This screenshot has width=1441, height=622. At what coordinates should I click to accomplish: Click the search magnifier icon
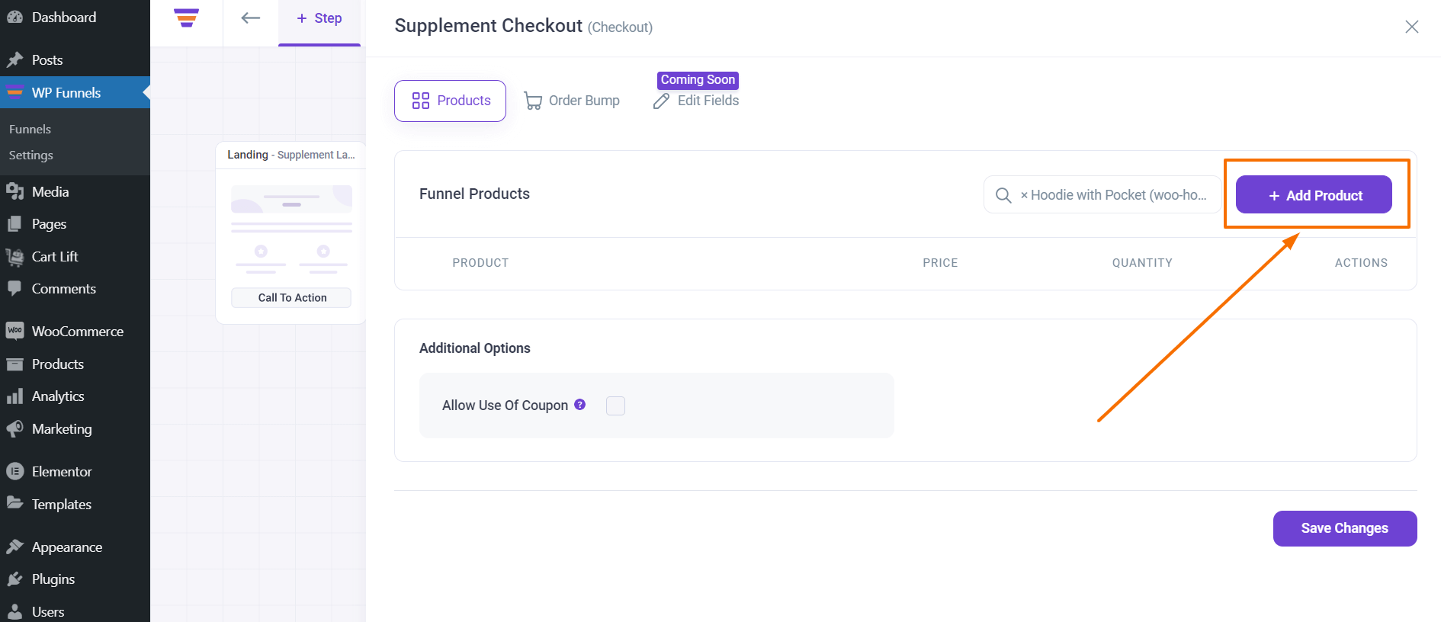pyautogui.click(x=1004, y=195)
